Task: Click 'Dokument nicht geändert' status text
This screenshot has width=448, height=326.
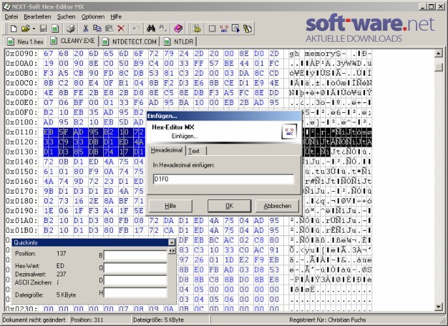Action: pos(34,319)
